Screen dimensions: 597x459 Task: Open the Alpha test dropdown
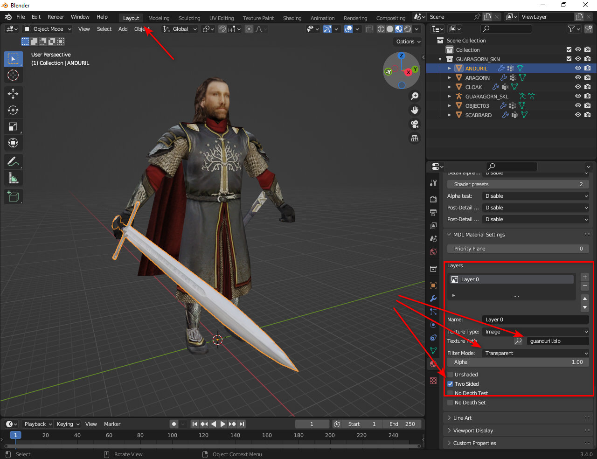535,196
